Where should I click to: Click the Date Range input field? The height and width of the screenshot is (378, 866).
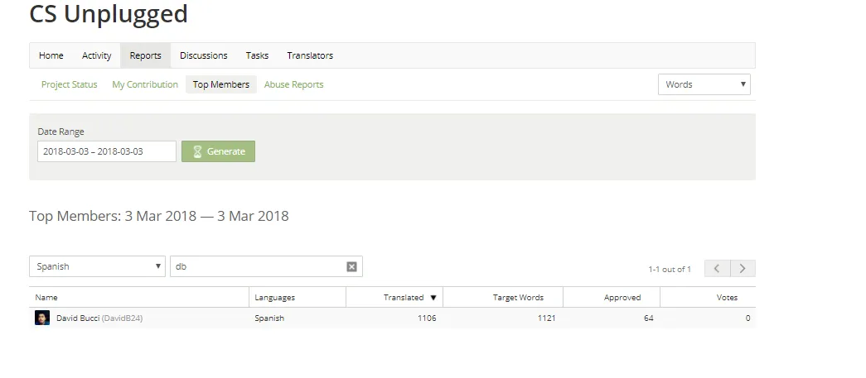(107, 151)
